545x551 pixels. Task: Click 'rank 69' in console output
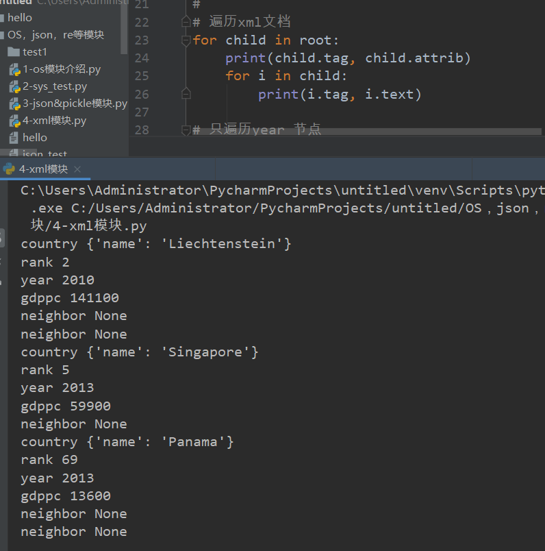pyautogui.click(x=49, y=460)
